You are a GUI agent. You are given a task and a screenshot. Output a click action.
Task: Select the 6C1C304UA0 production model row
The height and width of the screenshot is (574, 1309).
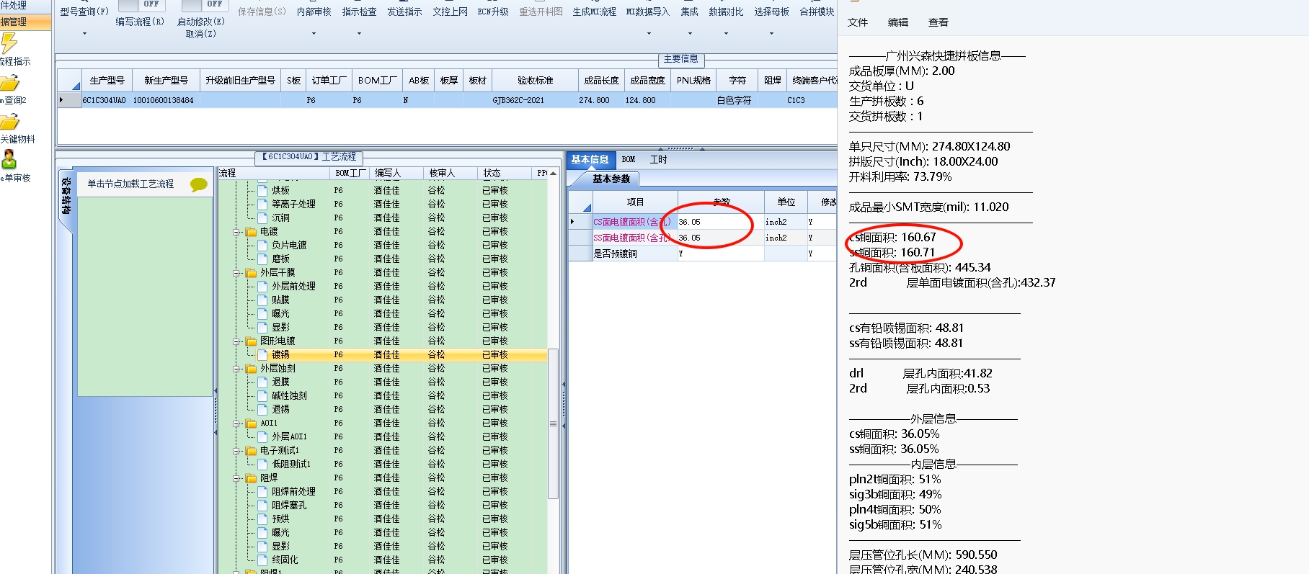[x=447, y=101]
